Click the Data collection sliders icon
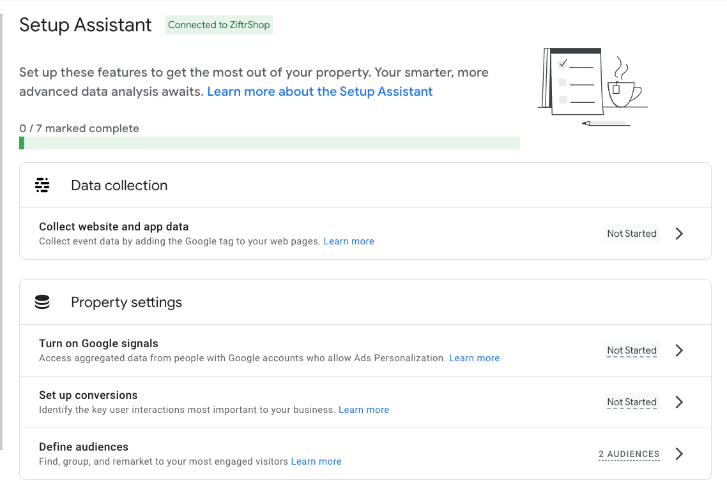This screenshot has width=727, height=494. (42, 185)
